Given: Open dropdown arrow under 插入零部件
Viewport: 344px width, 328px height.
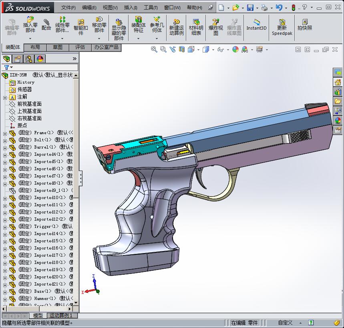Looking at the screenshot, I should click(30, 38).
